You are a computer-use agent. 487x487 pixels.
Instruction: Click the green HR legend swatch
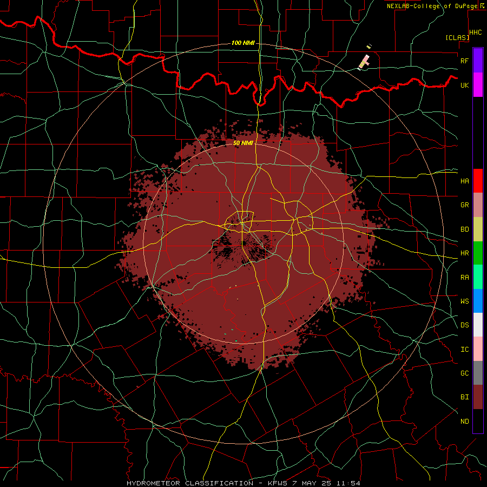[x=478, y=253]
